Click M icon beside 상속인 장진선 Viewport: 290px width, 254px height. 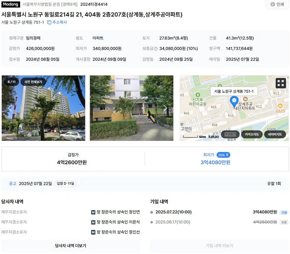[x=93, y=232]
